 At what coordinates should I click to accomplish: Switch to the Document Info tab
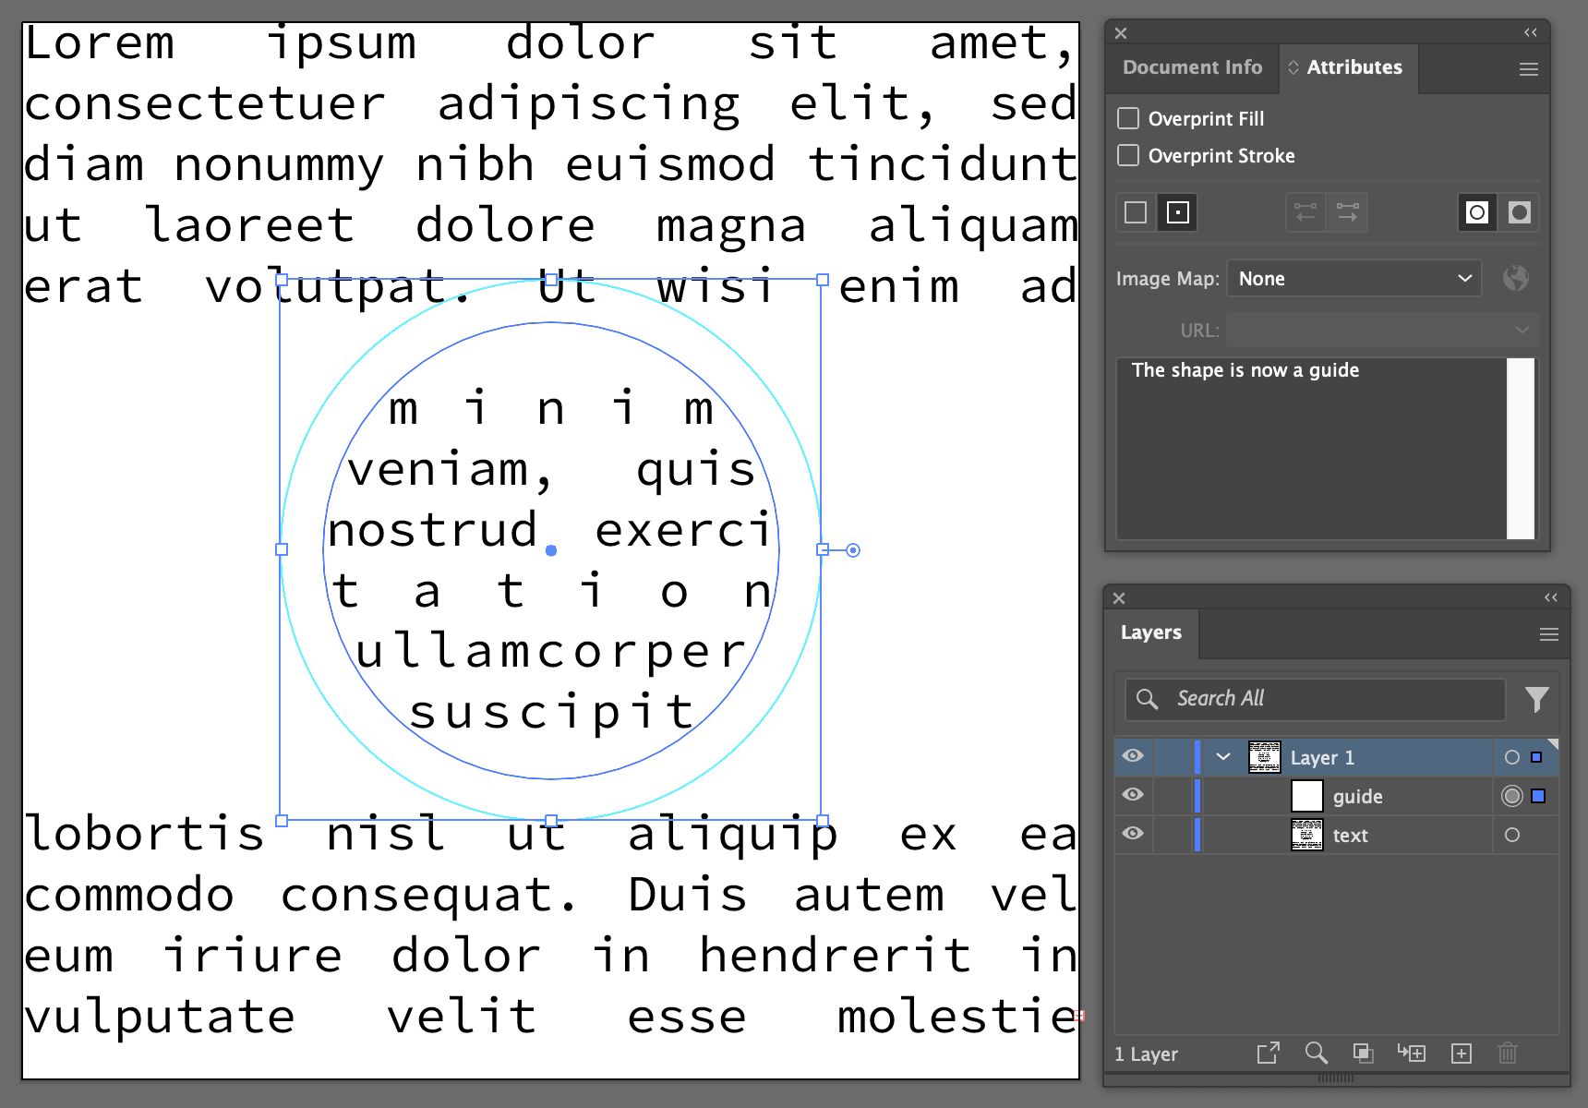click(x=1192, y=67)
